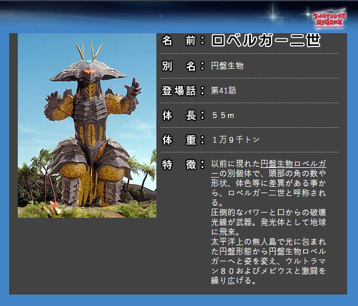Select the weight value 1万9千トン
The image size is (358, 306).
[236, 139]
